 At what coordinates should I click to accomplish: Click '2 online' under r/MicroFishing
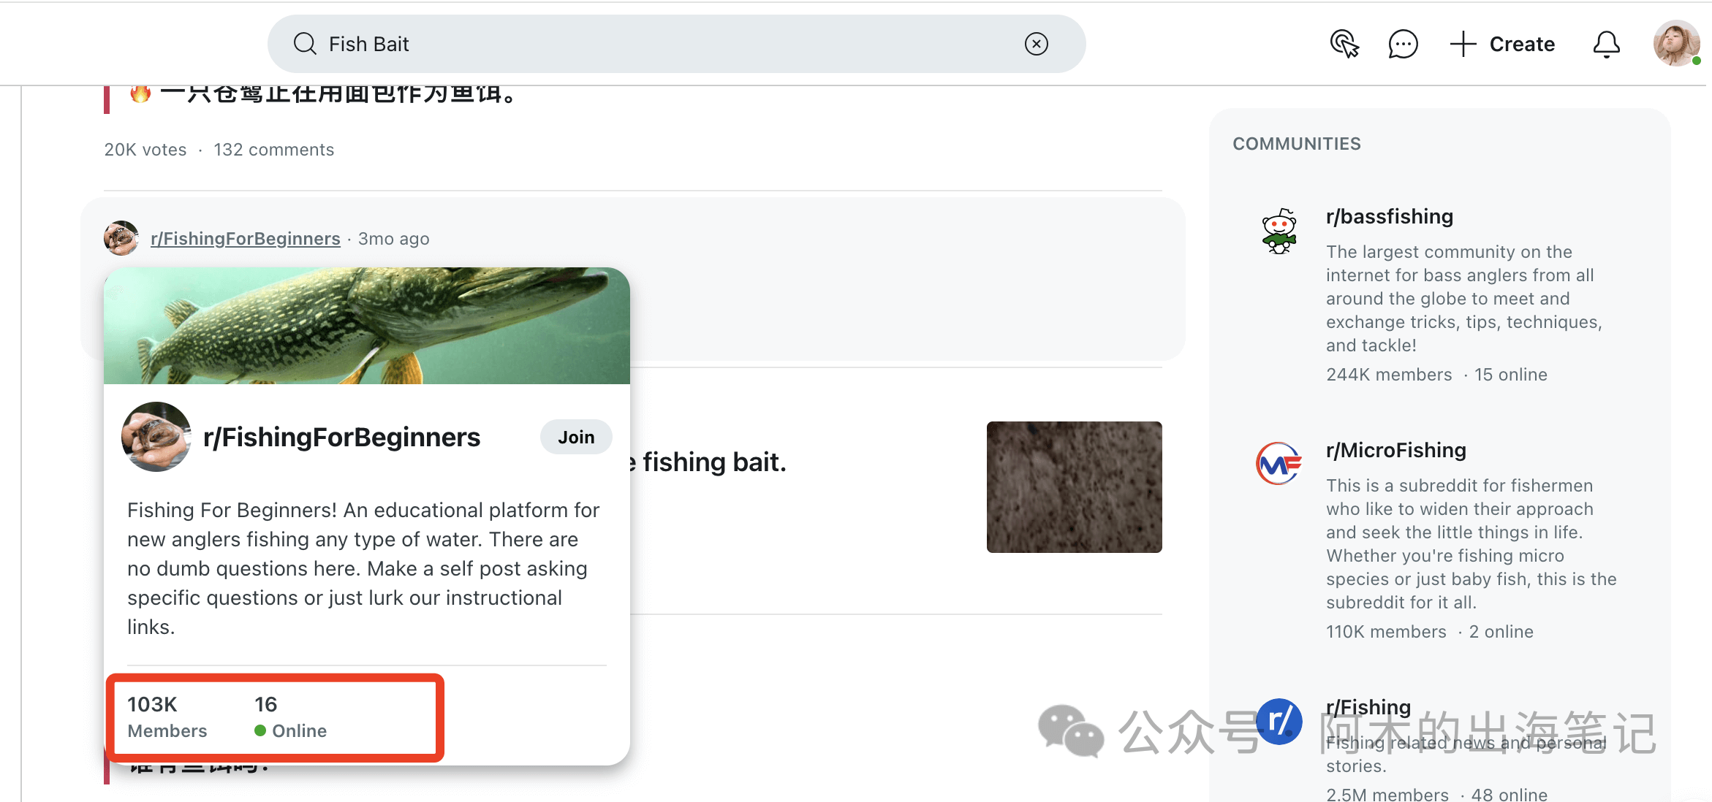[1501, 632]
